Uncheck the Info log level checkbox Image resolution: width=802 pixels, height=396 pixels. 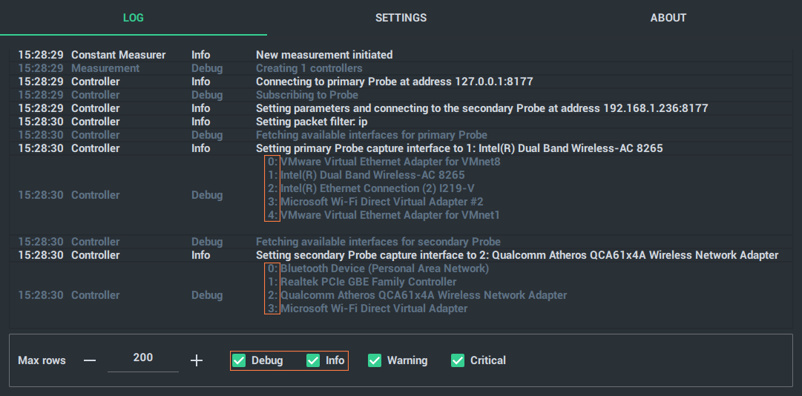(x=313, y=360)
